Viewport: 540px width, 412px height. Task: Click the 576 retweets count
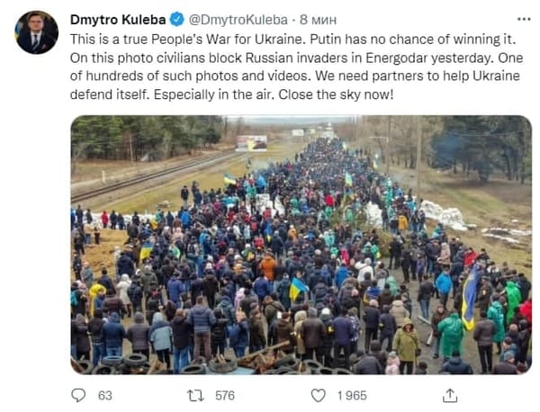pyautogui.click(x=225, y=396)
